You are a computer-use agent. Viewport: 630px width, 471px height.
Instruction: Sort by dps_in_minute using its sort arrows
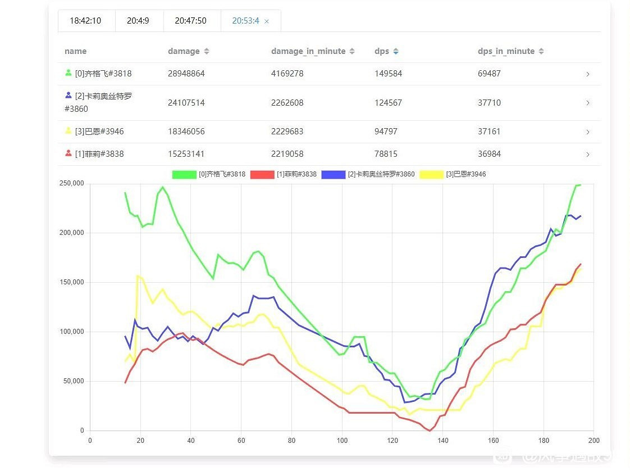(541, 51)
